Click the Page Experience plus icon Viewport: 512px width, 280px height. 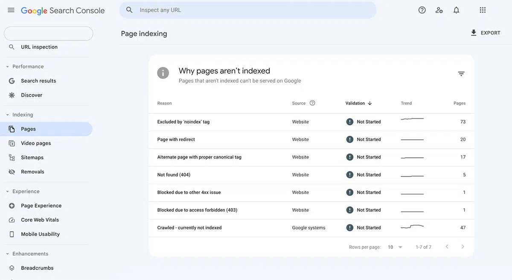[12, 205]
